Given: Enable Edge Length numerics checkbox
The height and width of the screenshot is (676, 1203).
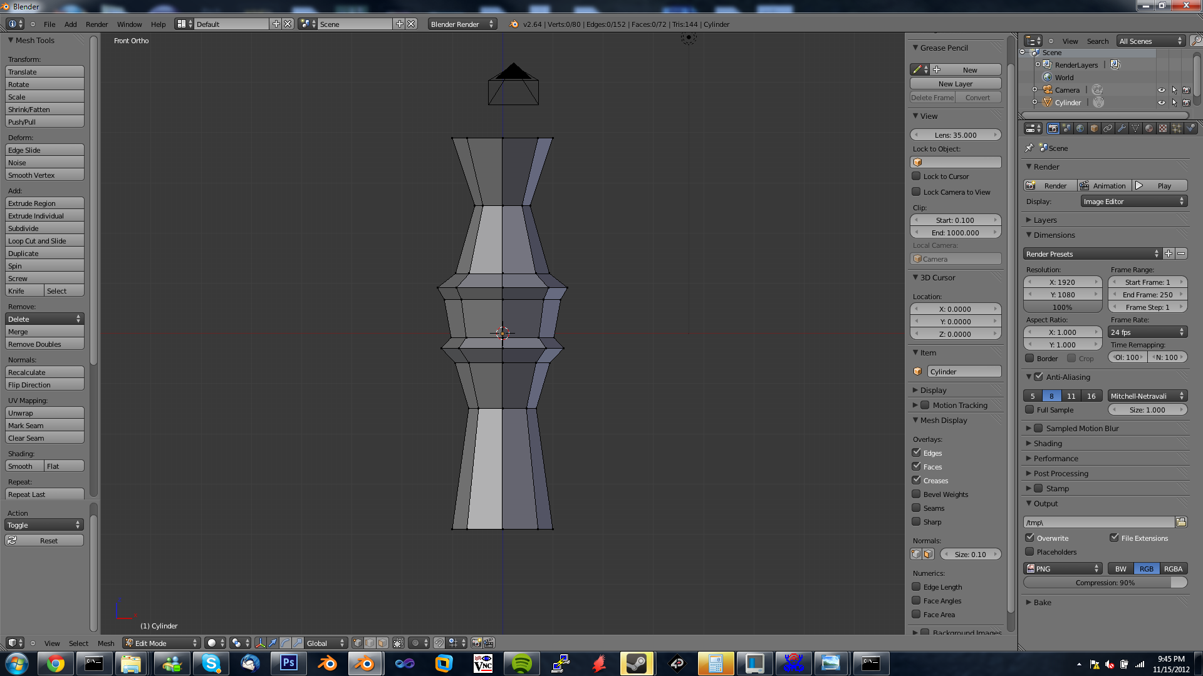Looking at the screenshot, I should pyautogui.click(x=916, y=586).
